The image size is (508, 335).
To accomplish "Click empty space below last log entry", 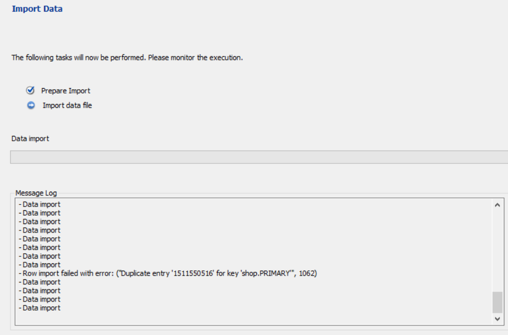I will coord(212,317).
